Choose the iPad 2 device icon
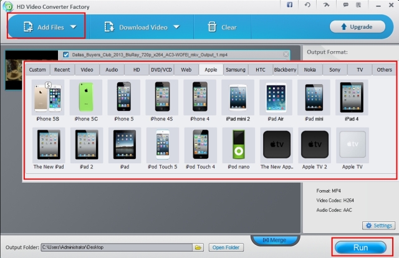The height and width of the screenshot is (258, 399). 87,145
